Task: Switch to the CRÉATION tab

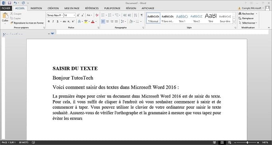Action: [x=53, y=8]
